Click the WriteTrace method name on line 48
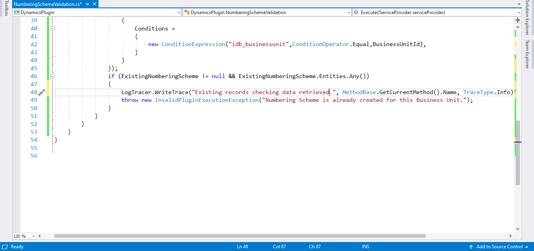This screenshot has width=534, height=251. click(x=172, y=93)
